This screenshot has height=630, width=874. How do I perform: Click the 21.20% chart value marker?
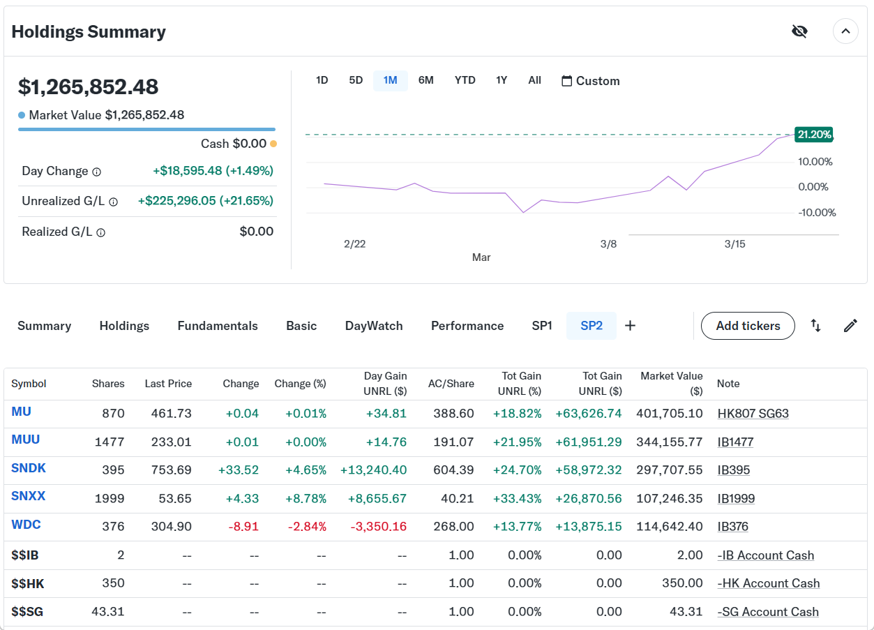pyautogui.click(x=813, y=135)
